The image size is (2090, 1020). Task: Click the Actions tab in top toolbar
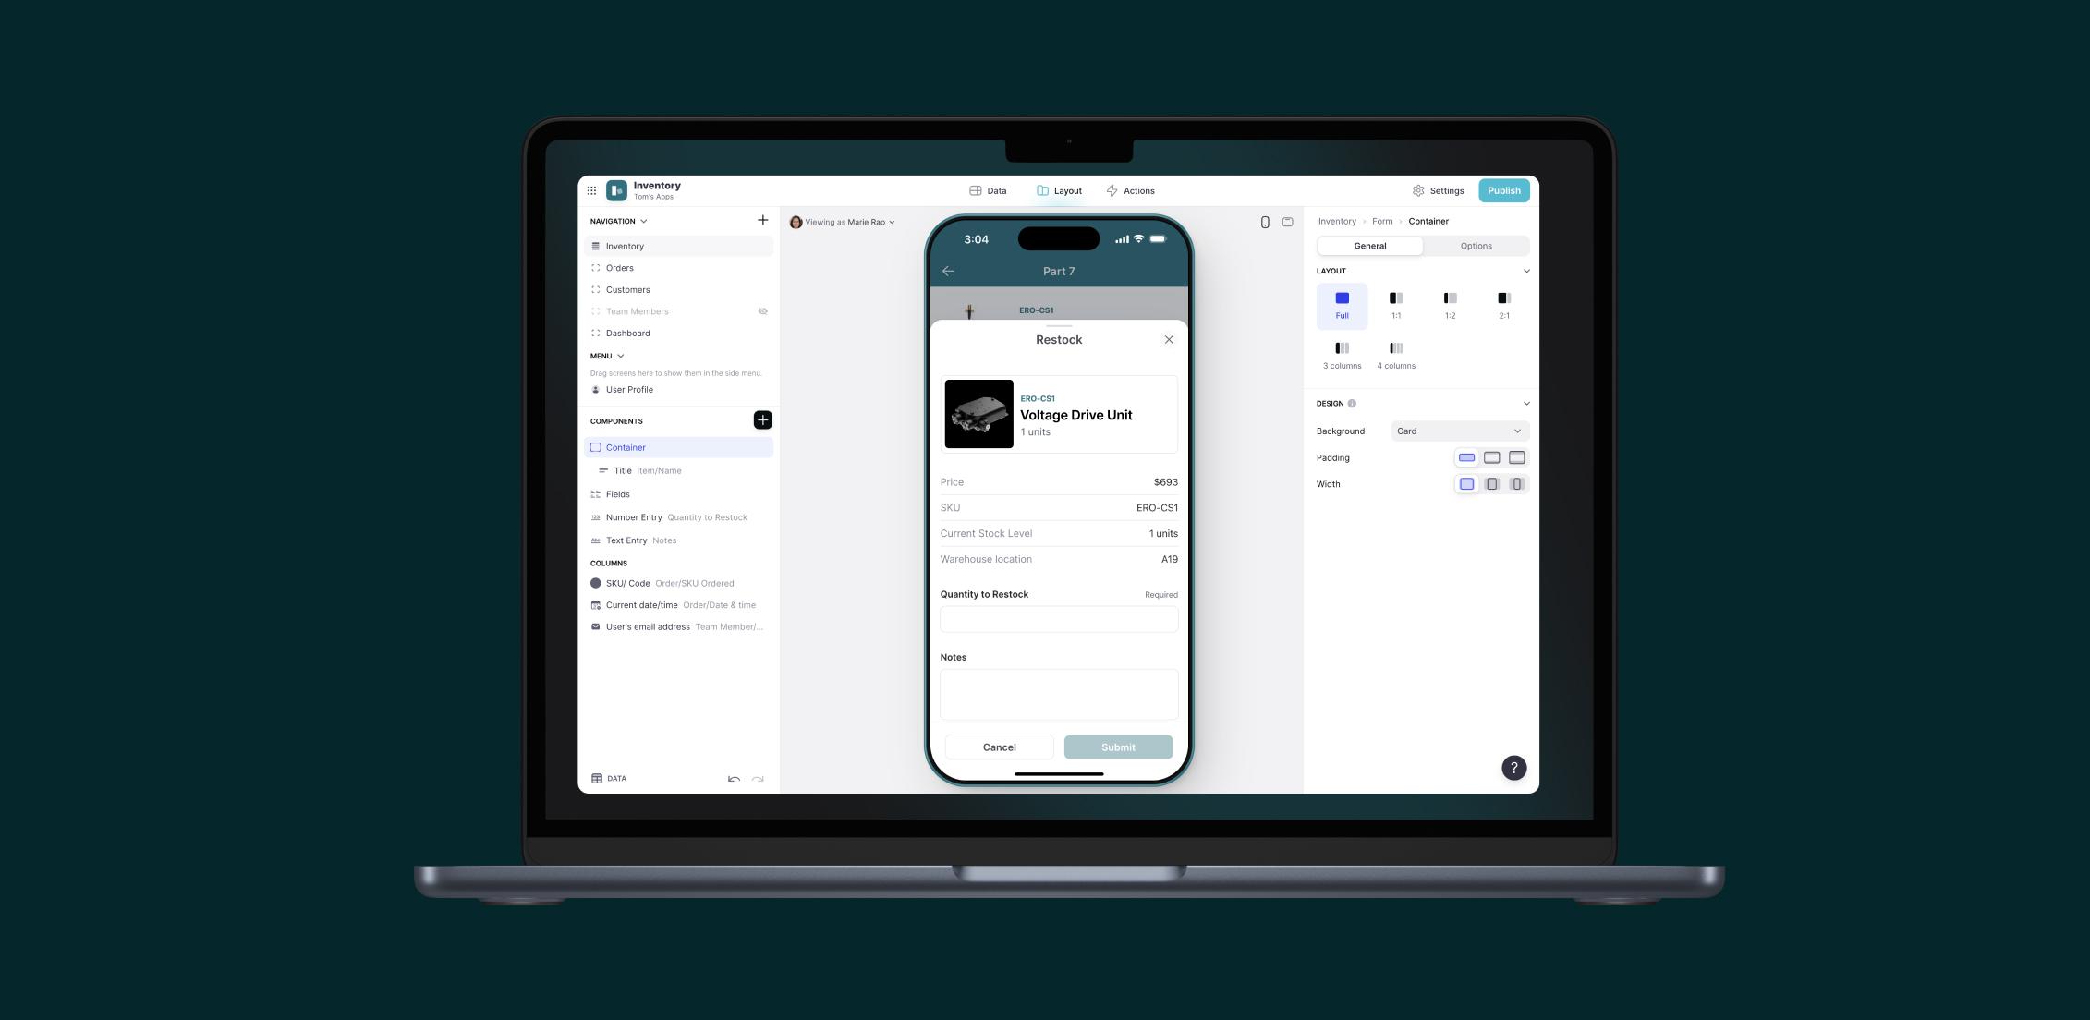coord(1138,190)
